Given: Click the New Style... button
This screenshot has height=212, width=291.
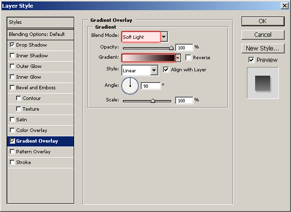Looking at the screenshot, I should click(x=262, y=48).
